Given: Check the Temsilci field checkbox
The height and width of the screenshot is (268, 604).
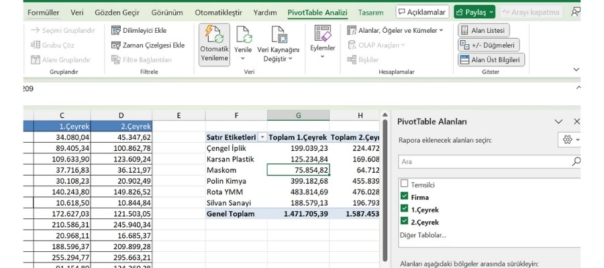Looking at the screenshot, I should tap(404, 184).
